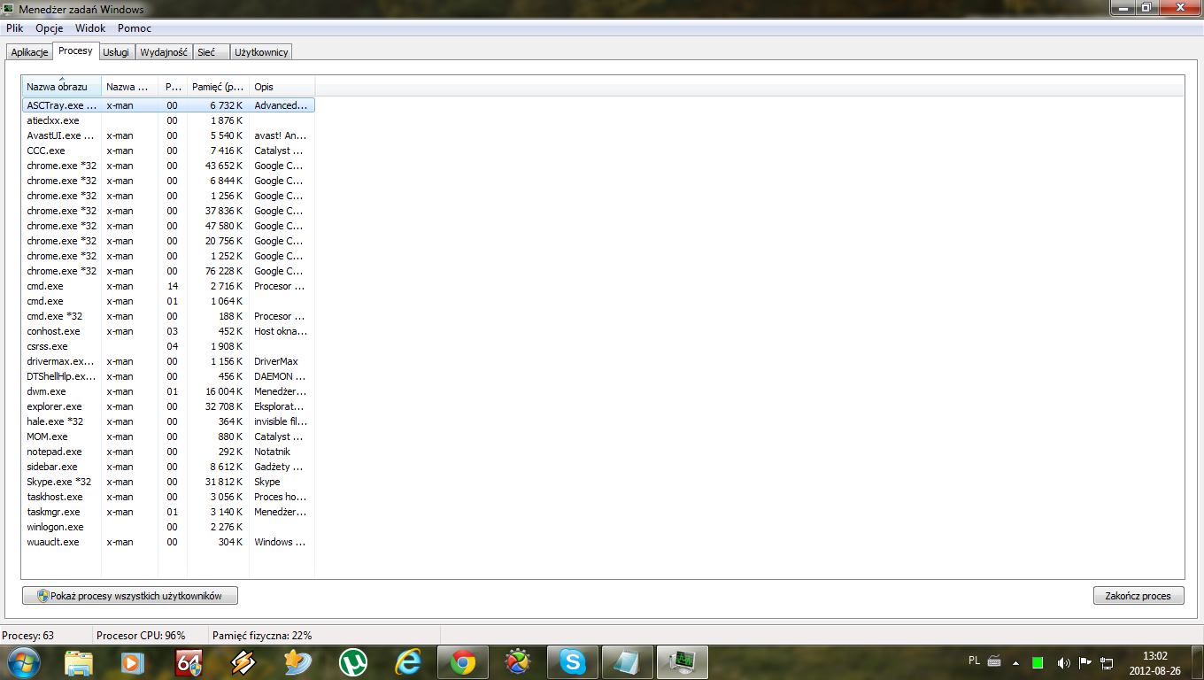Select the taskmgr.exe process
Image resolution: width=1204 pixels, height=680 pixels.
pyautogui.click(x=168, y=512)
